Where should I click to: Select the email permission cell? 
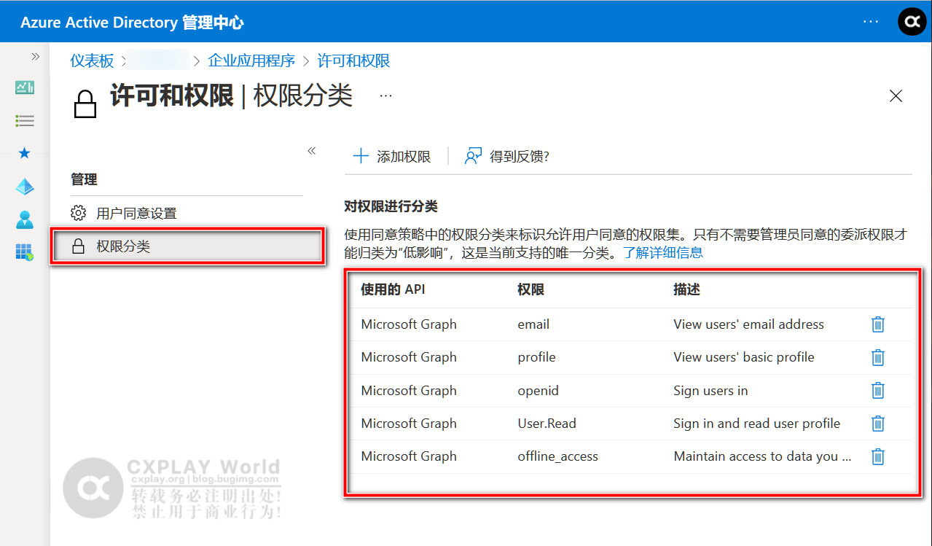click(x=533, y=324)
